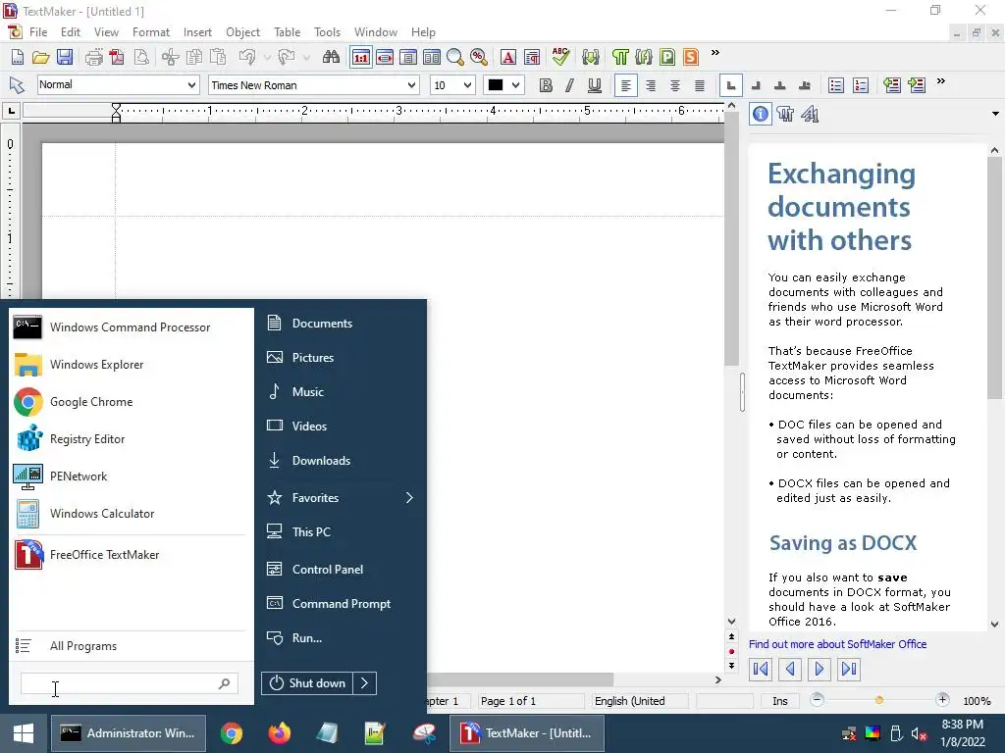Open Times New Roman font dropdown
This screenshot has width=1005, height=753.
411,85
